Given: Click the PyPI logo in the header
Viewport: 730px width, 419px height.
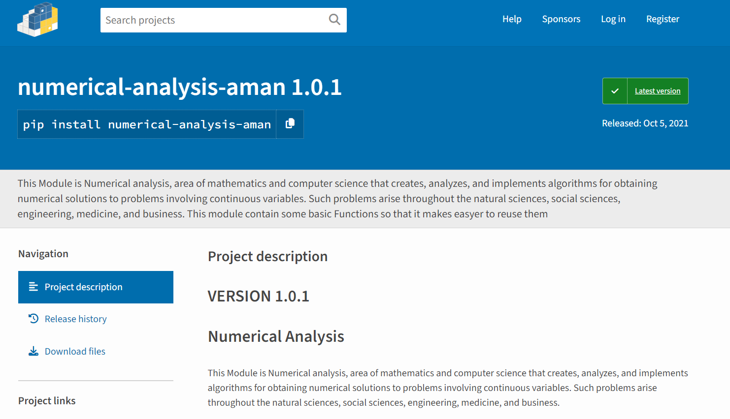Looking at the screenshot, I should point(37,20).
